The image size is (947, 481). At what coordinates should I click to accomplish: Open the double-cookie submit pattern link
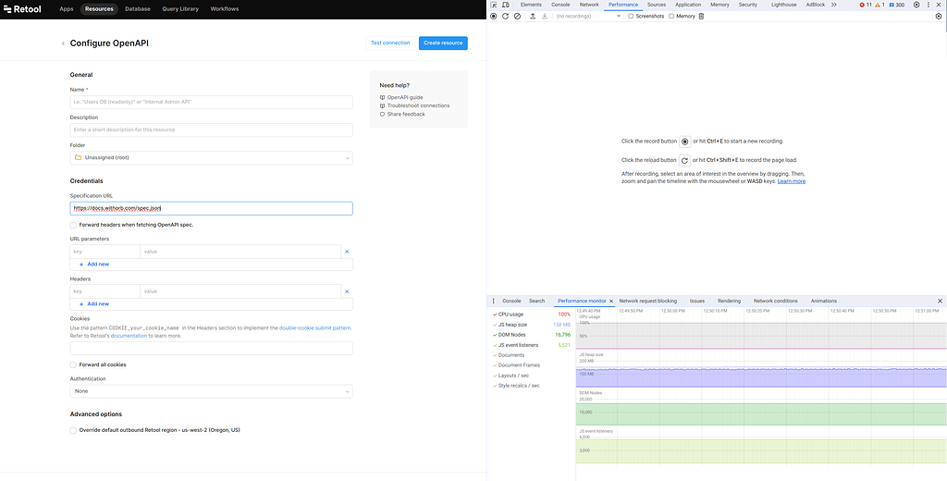click(314, 328)
